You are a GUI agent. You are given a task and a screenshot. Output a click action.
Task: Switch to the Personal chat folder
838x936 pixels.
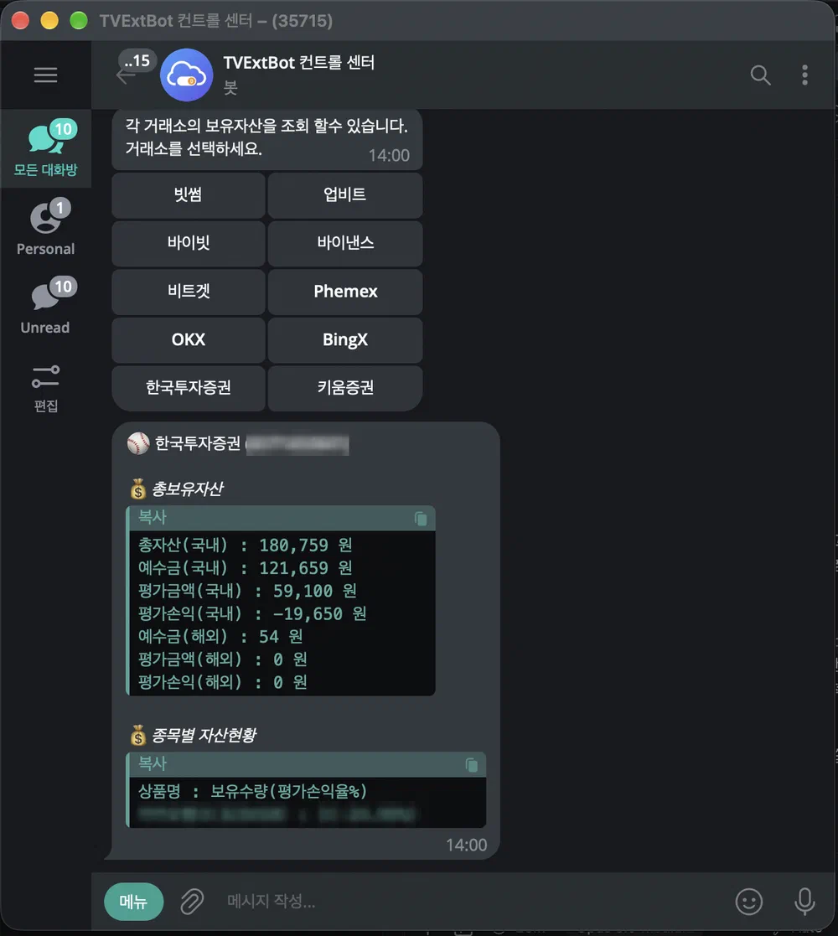45,227
